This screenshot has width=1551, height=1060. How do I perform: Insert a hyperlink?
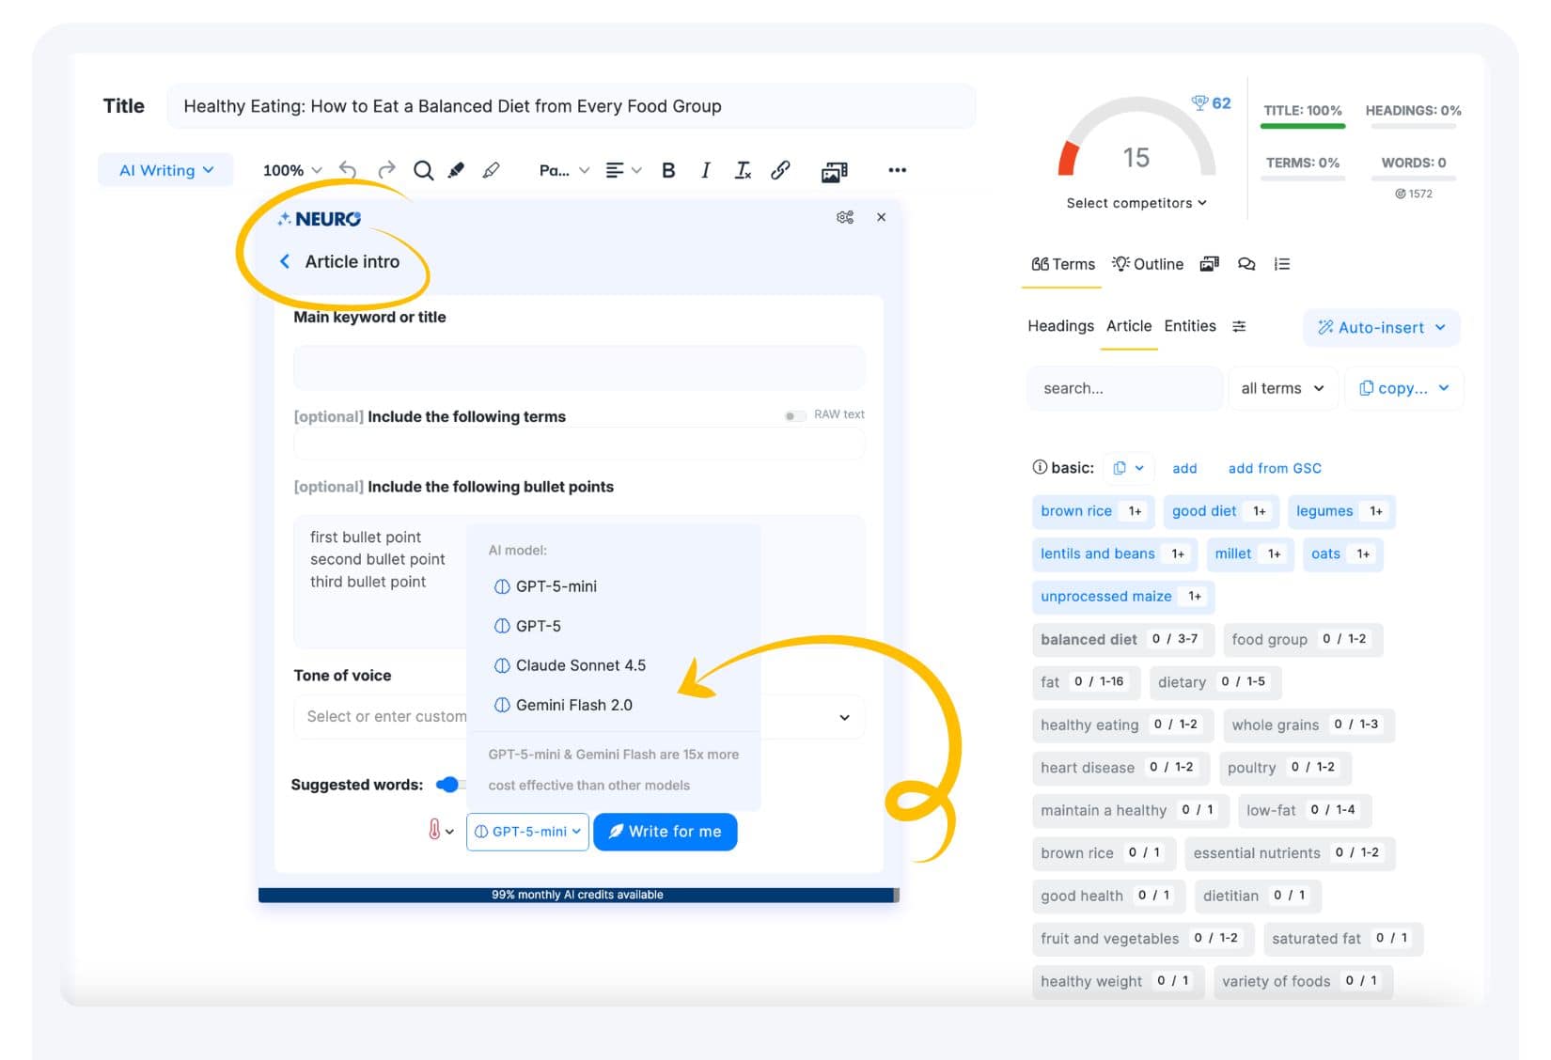pyautogui.click(x=780, y=170)
